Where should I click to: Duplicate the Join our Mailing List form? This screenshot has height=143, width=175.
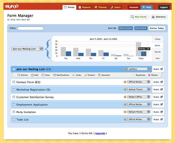point(139,75)
